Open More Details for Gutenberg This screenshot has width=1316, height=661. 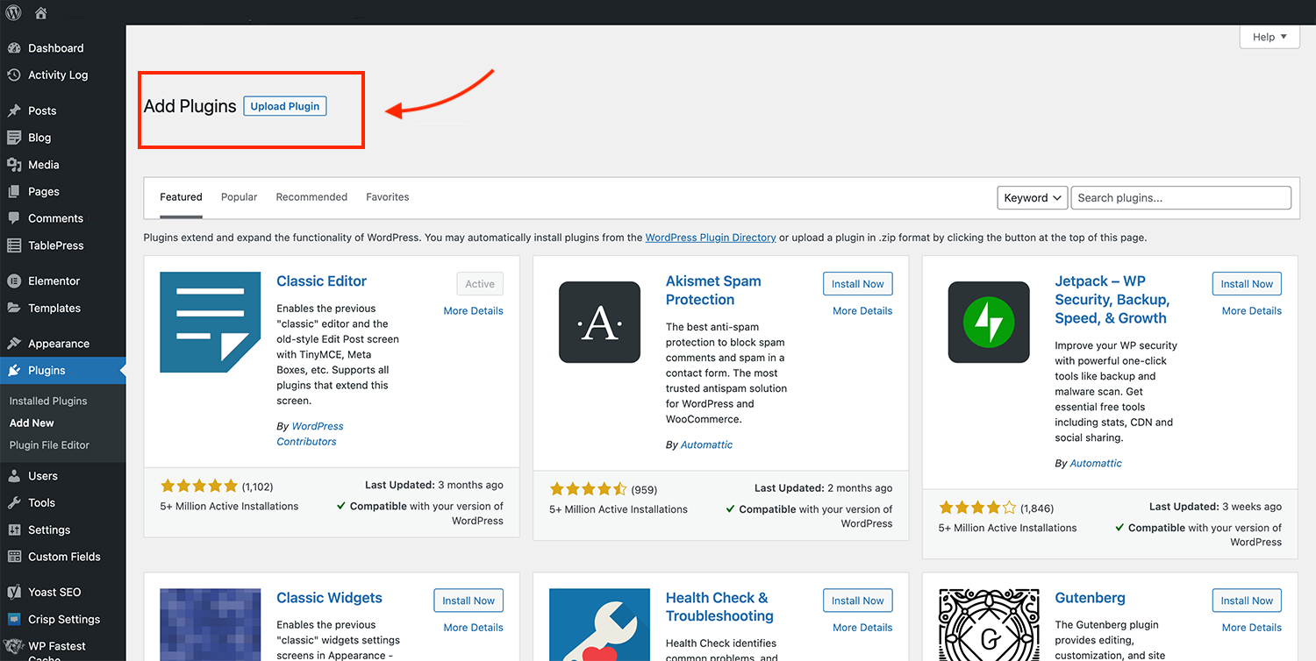coord(1252,628)
